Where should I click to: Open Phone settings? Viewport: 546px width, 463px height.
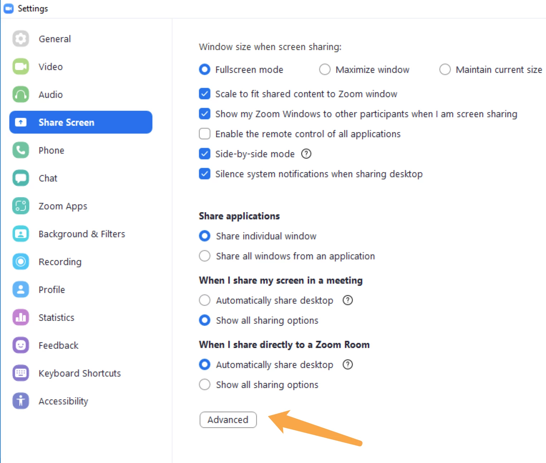[x=81, y=150]
